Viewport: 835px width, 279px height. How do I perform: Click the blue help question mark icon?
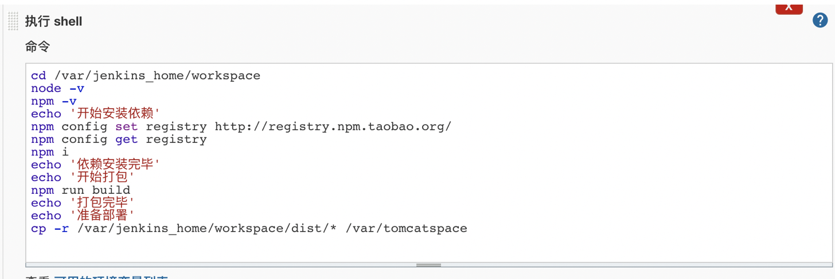point(820,21)
